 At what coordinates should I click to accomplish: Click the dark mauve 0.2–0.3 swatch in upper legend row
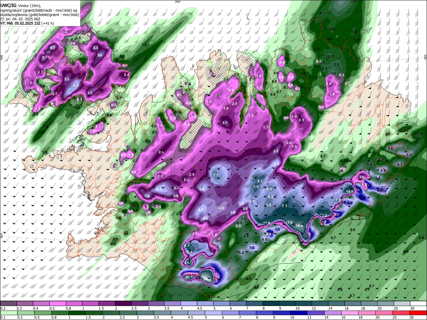pyautogui.click(x=8, y=304)
